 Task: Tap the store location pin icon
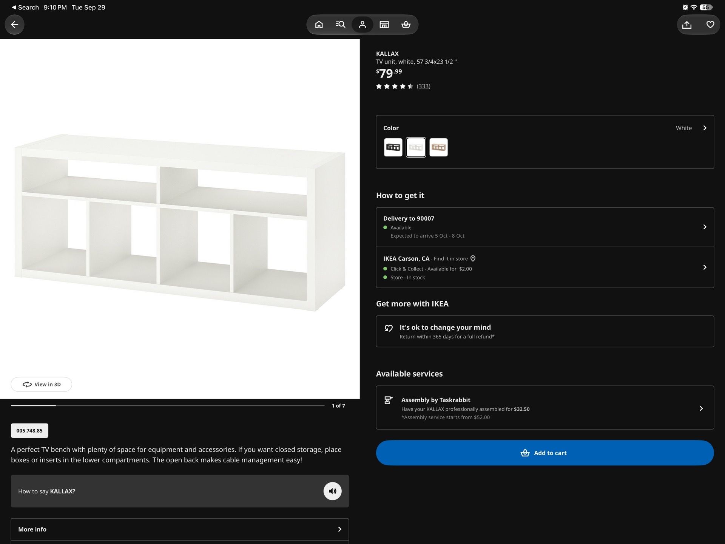pos(473,258)
